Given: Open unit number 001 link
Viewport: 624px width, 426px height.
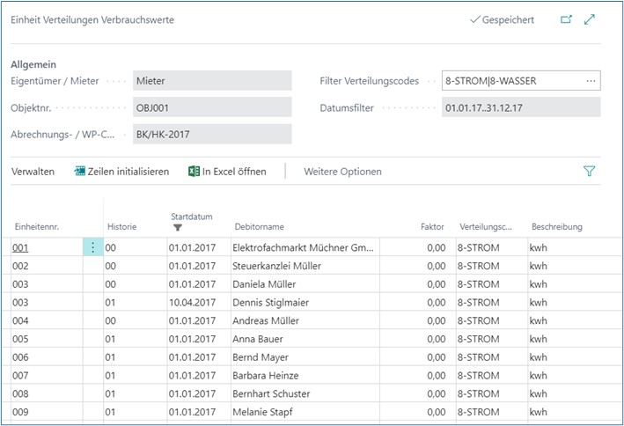Looking at the screenshot, I should [x=20, y=248].
